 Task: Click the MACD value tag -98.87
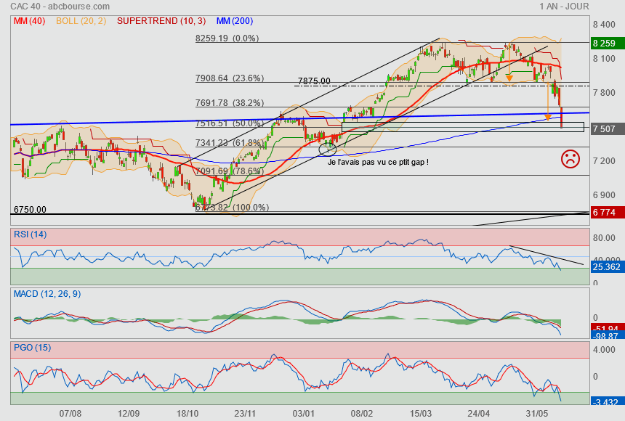click(607, 336)
